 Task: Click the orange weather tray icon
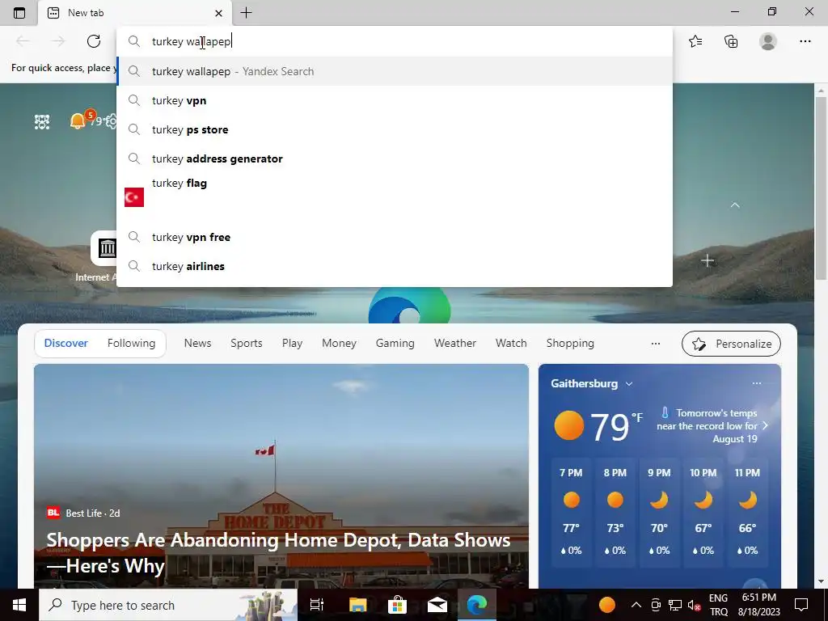click(x=606, y=605)
